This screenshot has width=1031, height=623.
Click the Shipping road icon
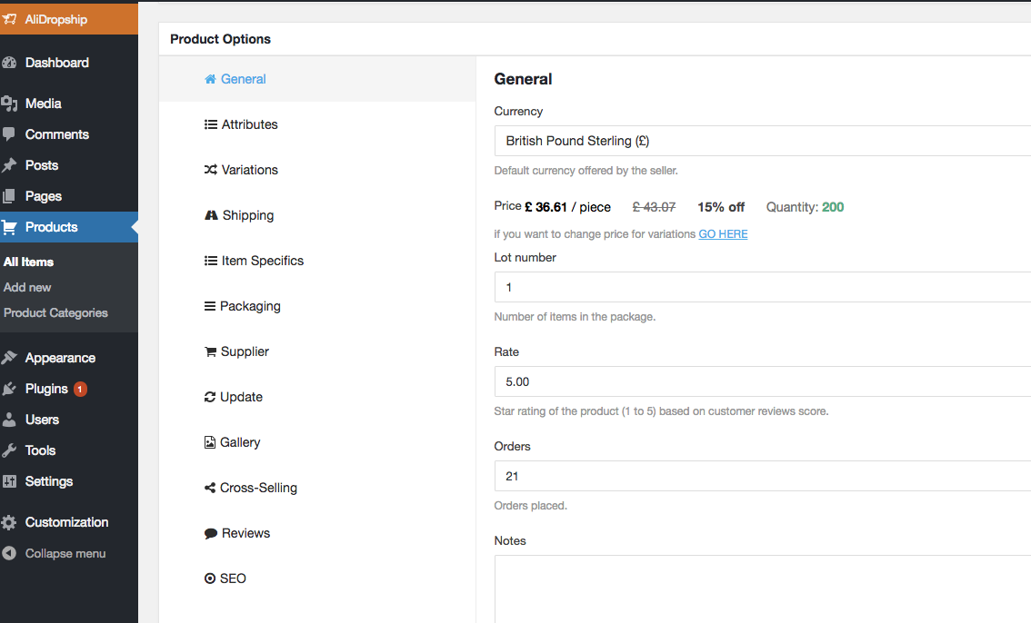coord(211,214)
